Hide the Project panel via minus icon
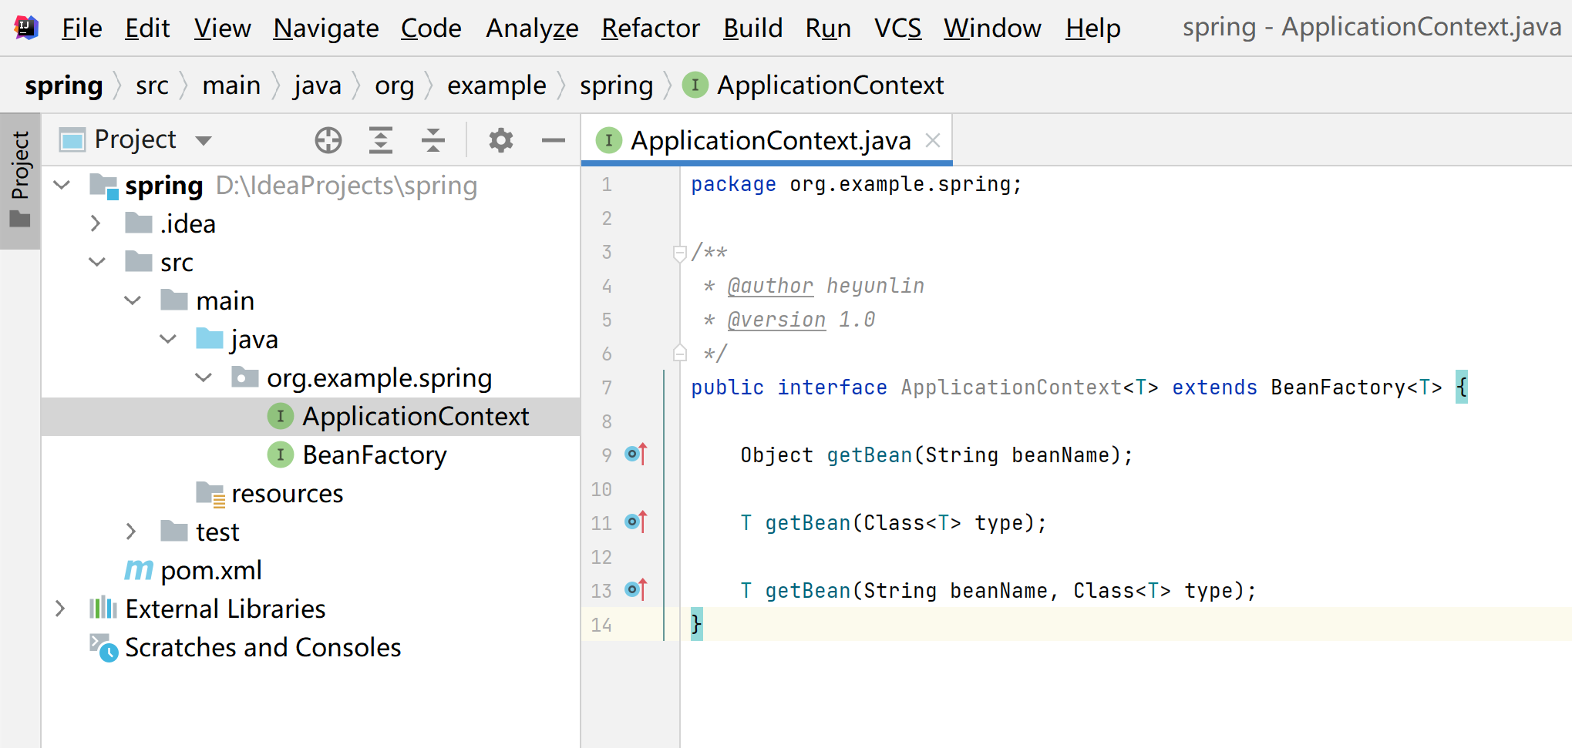The image size is (1572, 748). coord(553,140)
